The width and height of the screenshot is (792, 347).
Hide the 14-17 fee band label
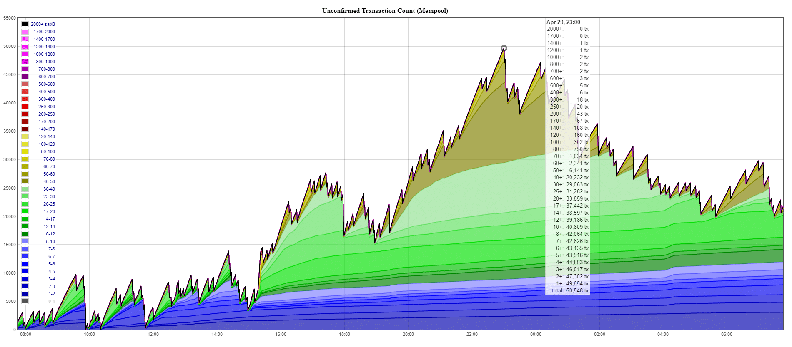pyautogui.click(x=49, y=219)
